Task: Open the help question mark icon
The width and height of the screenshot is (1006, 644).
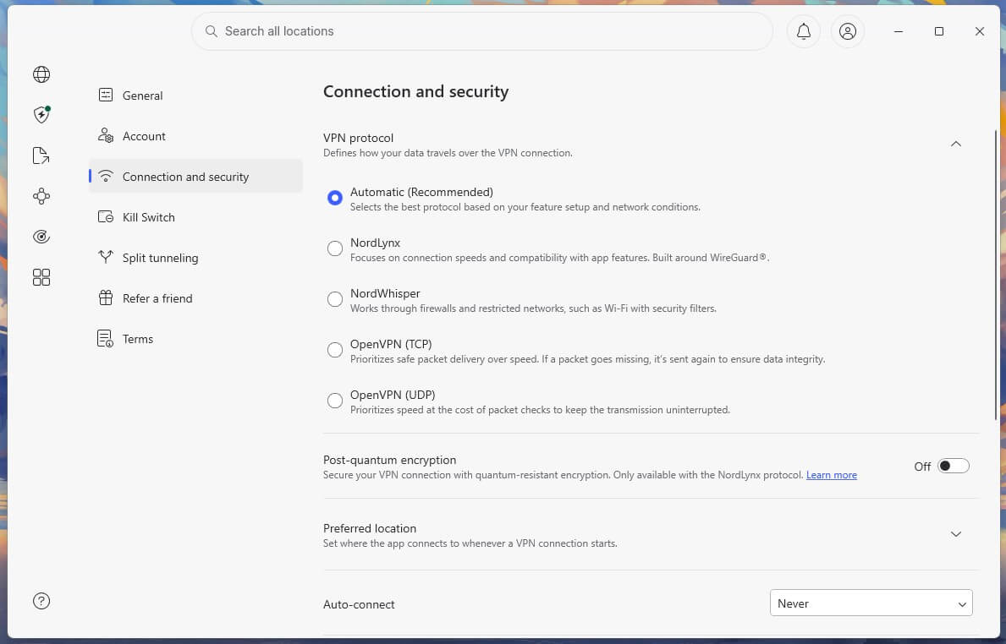Action: (41, 601)
